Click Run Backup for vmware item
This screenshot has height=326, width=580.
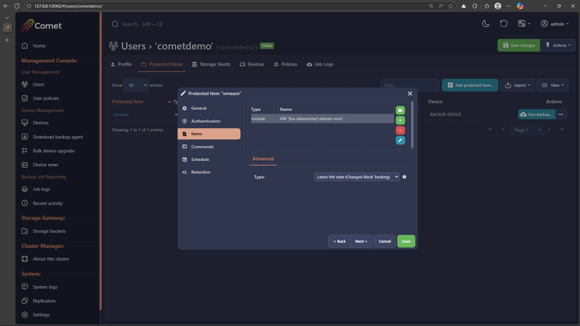pos(536,114)
